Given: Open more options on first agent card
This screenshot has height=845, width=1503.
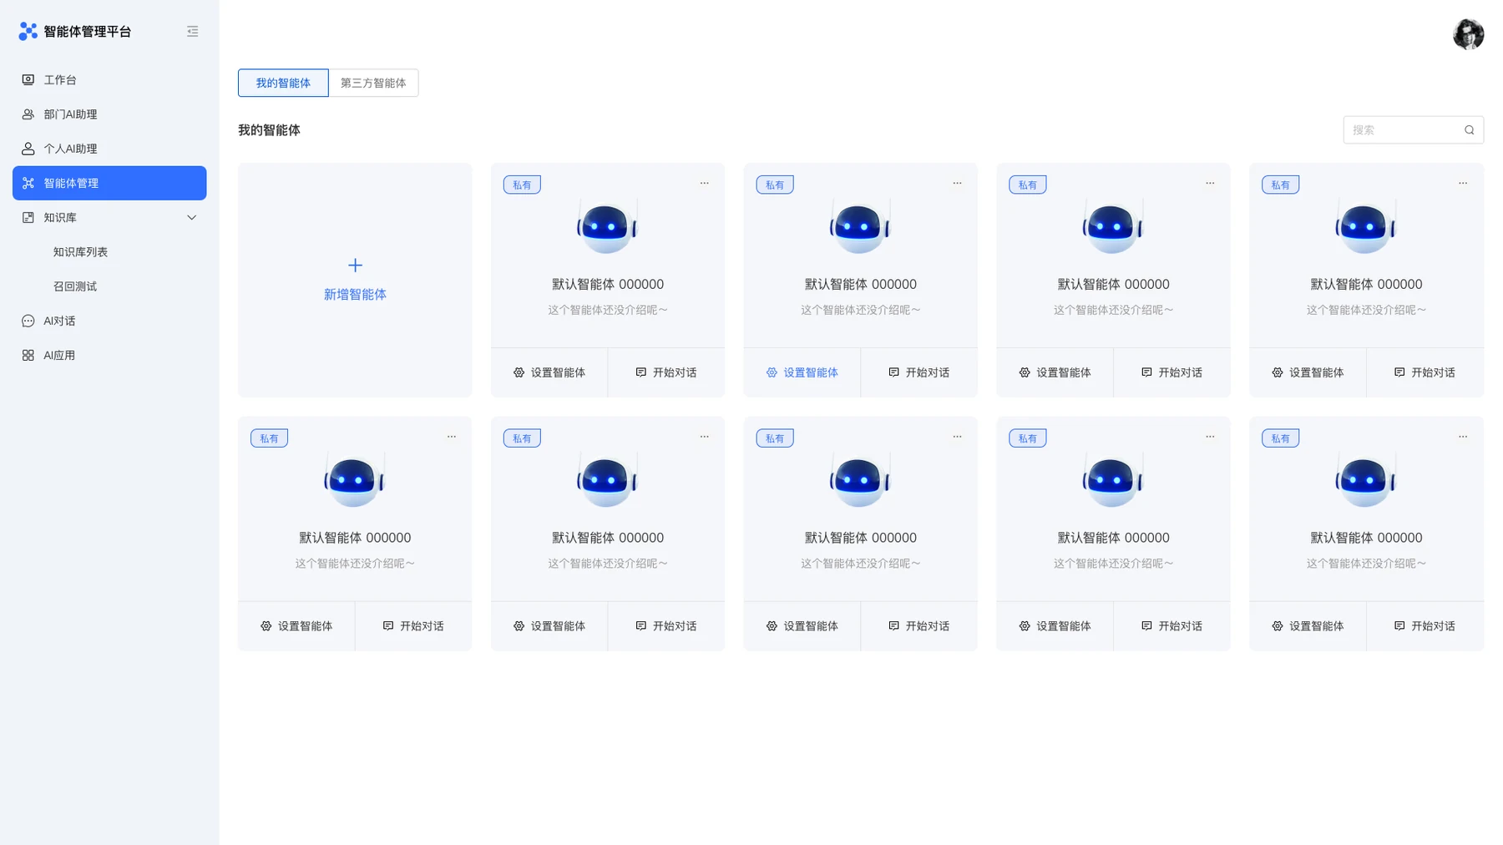Looking at the screenshot, I should [704, 183].
